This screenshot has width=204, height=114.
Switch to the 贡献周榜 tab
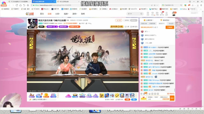coord(152,24)
